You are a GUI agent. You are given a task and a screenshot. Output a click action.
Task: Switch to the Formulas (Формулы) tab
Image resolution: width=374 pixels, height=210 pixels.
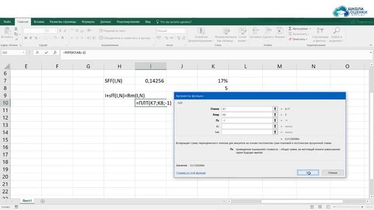(88, 22)
